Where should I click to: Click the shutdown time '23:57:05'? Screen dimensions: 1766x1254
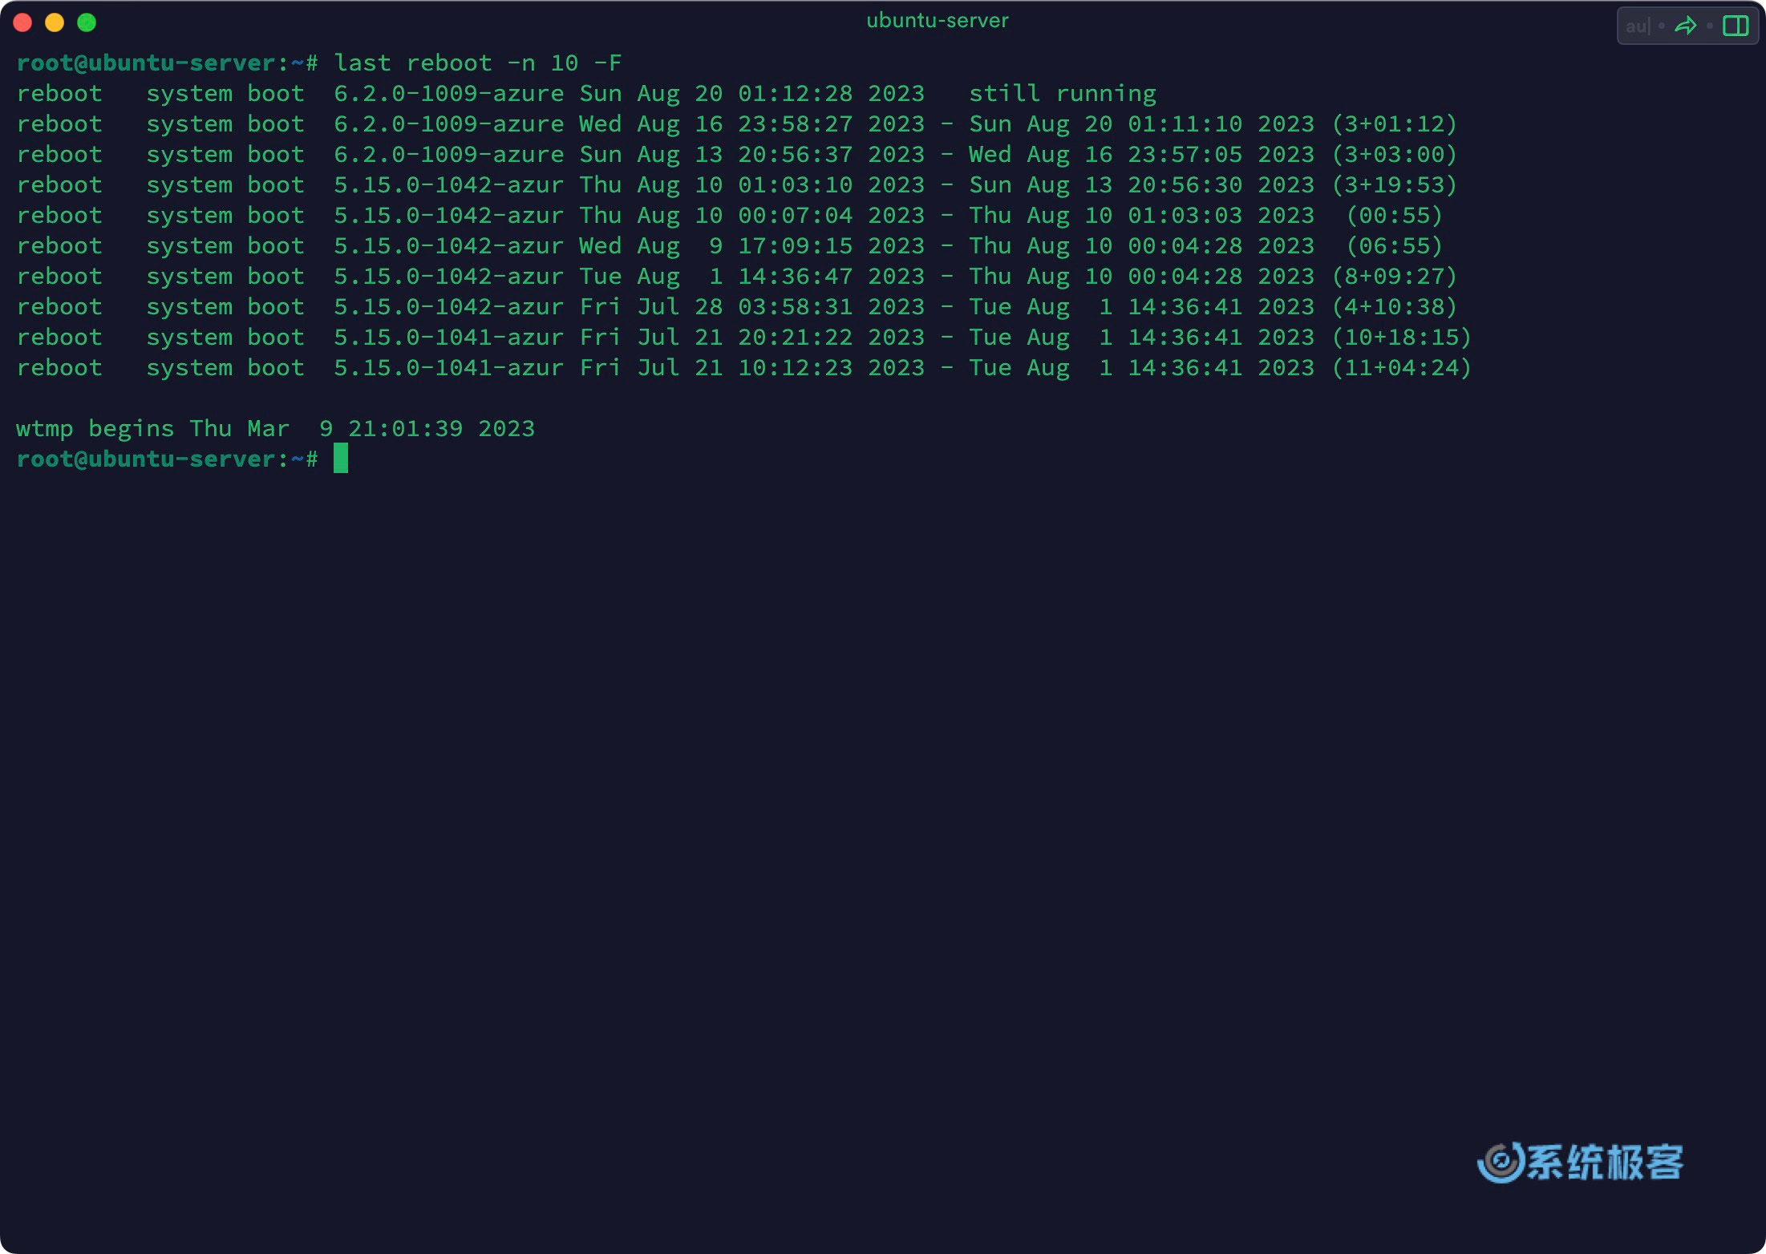tap(1185, 154)
